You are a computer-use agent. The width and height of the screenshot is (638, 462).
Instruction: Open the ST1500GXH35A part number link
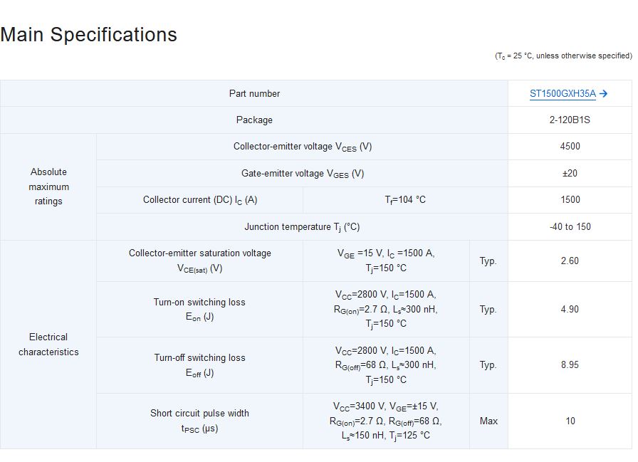click(x=563, y=93)
